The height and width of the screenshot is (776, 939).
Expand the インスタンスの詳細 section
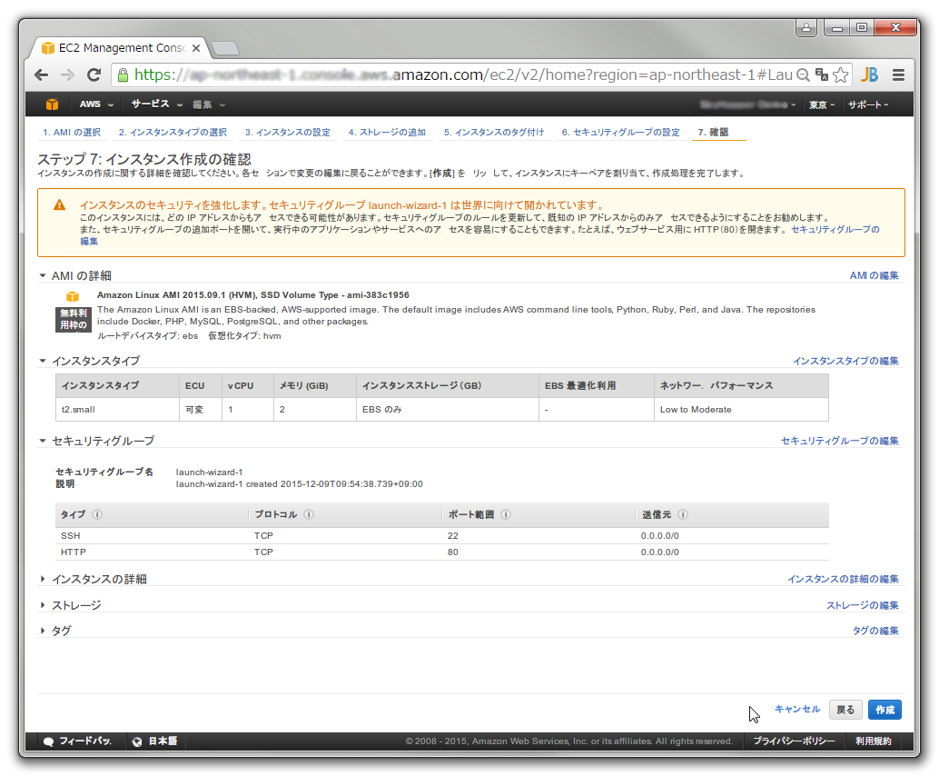43,579
